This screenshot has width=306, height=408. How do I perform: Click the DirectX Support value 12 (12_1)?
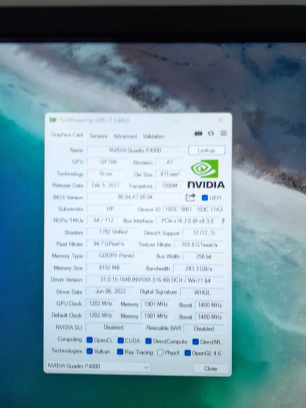point(203,233)
